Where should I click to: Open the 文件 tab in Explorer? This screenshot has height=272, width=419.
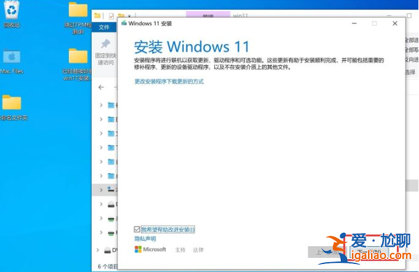pyautogui.click(x=104, y=28)
